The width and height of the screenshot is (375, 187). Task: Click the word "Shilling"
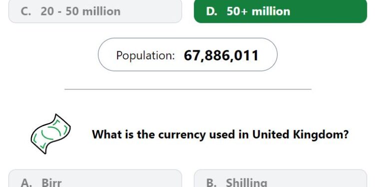[246, 183]
